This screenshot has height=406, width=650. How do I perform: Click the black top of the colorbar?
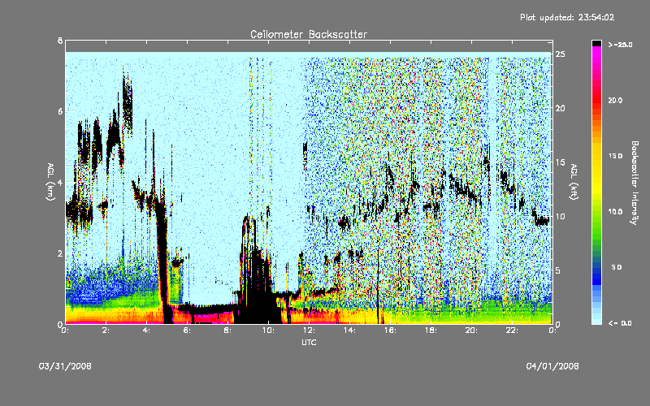point(596,43)
